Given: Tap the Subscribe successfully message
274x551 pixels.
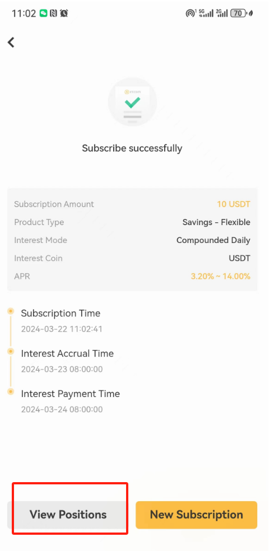Looking at the screenshot, I should pos(132,148).
